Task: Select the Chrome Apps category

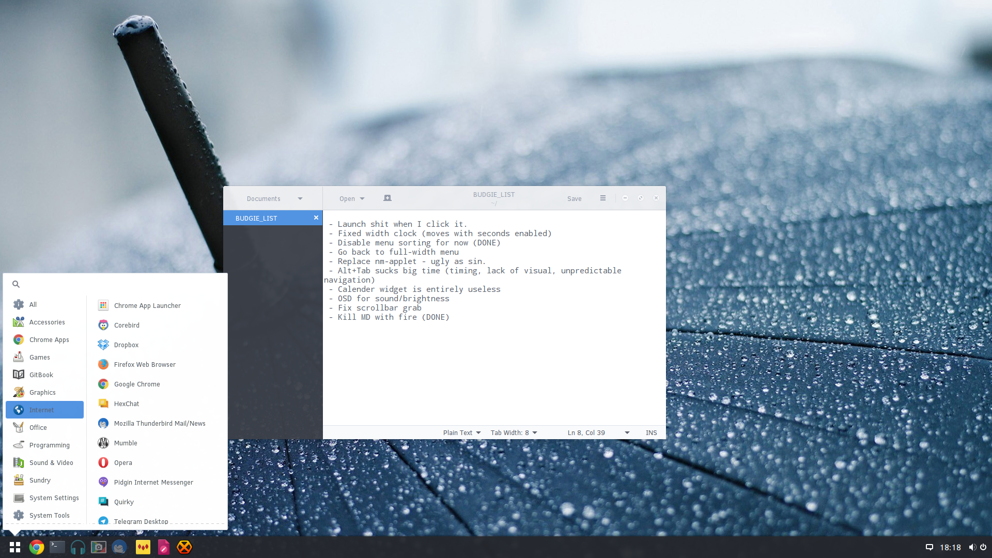Action: pos(45,339)
